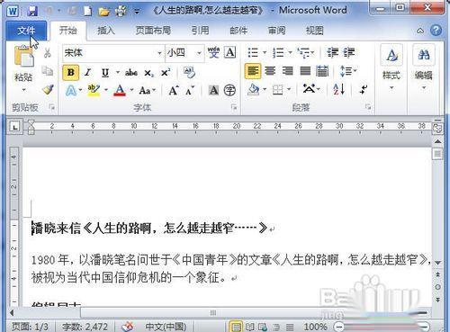
Task: Click the New document icon in quick access toolbar
Action: pos(87,12)
